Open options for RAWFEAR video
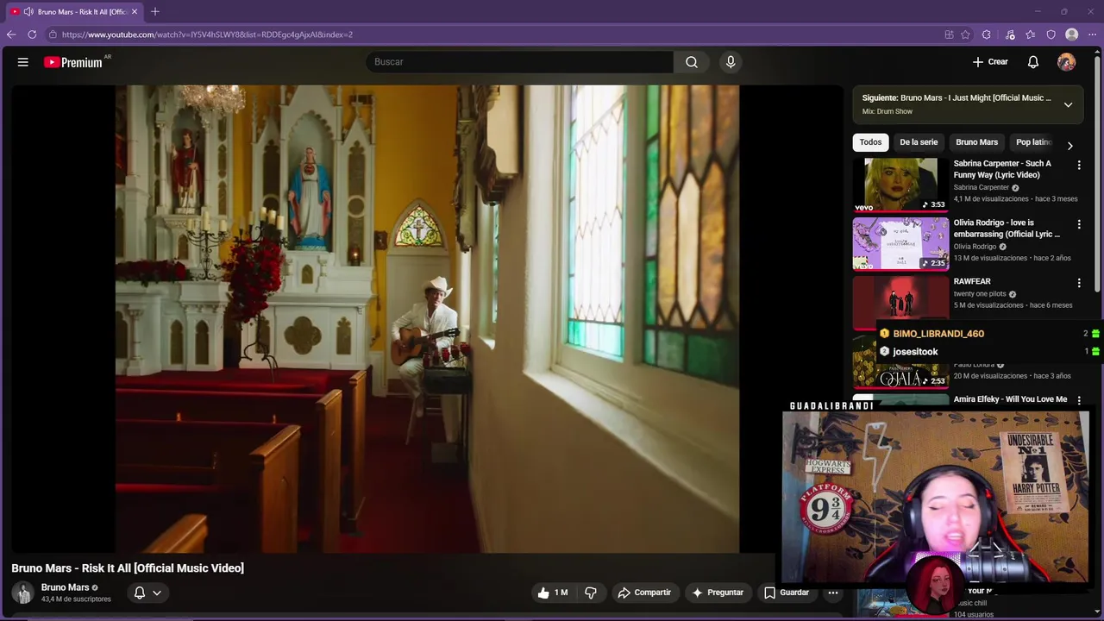Screen dimensions: 1104x621 1079,283
